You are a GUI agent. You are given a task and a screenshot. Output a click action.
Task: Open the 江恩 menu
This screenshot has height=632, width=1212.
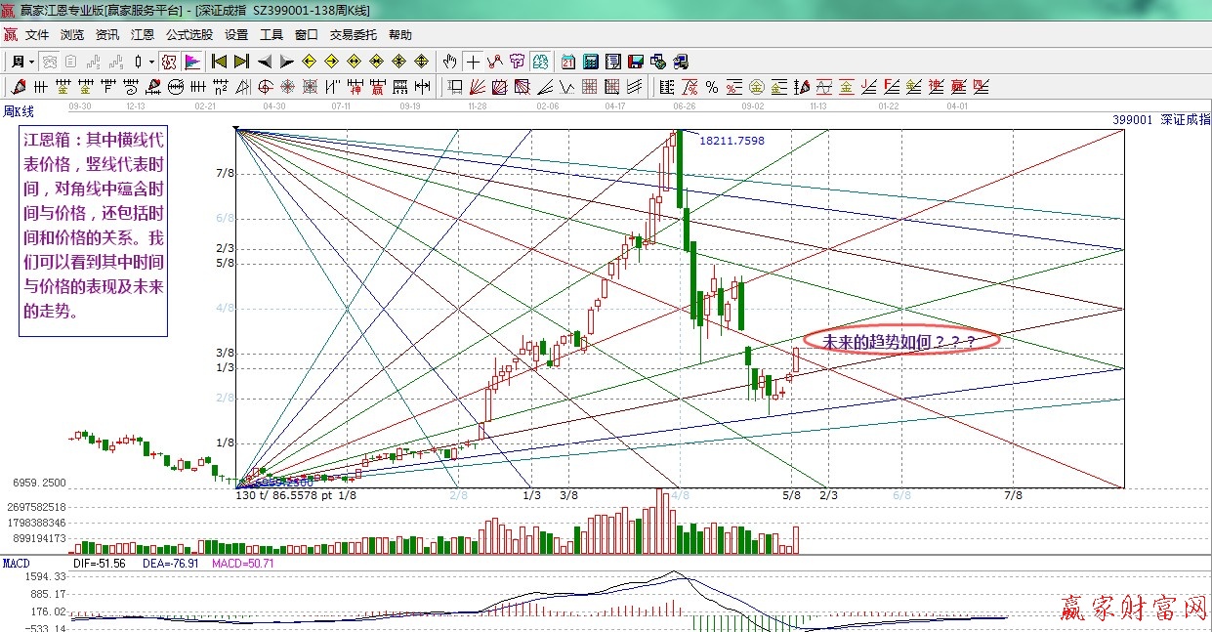[x=143, y=34]
